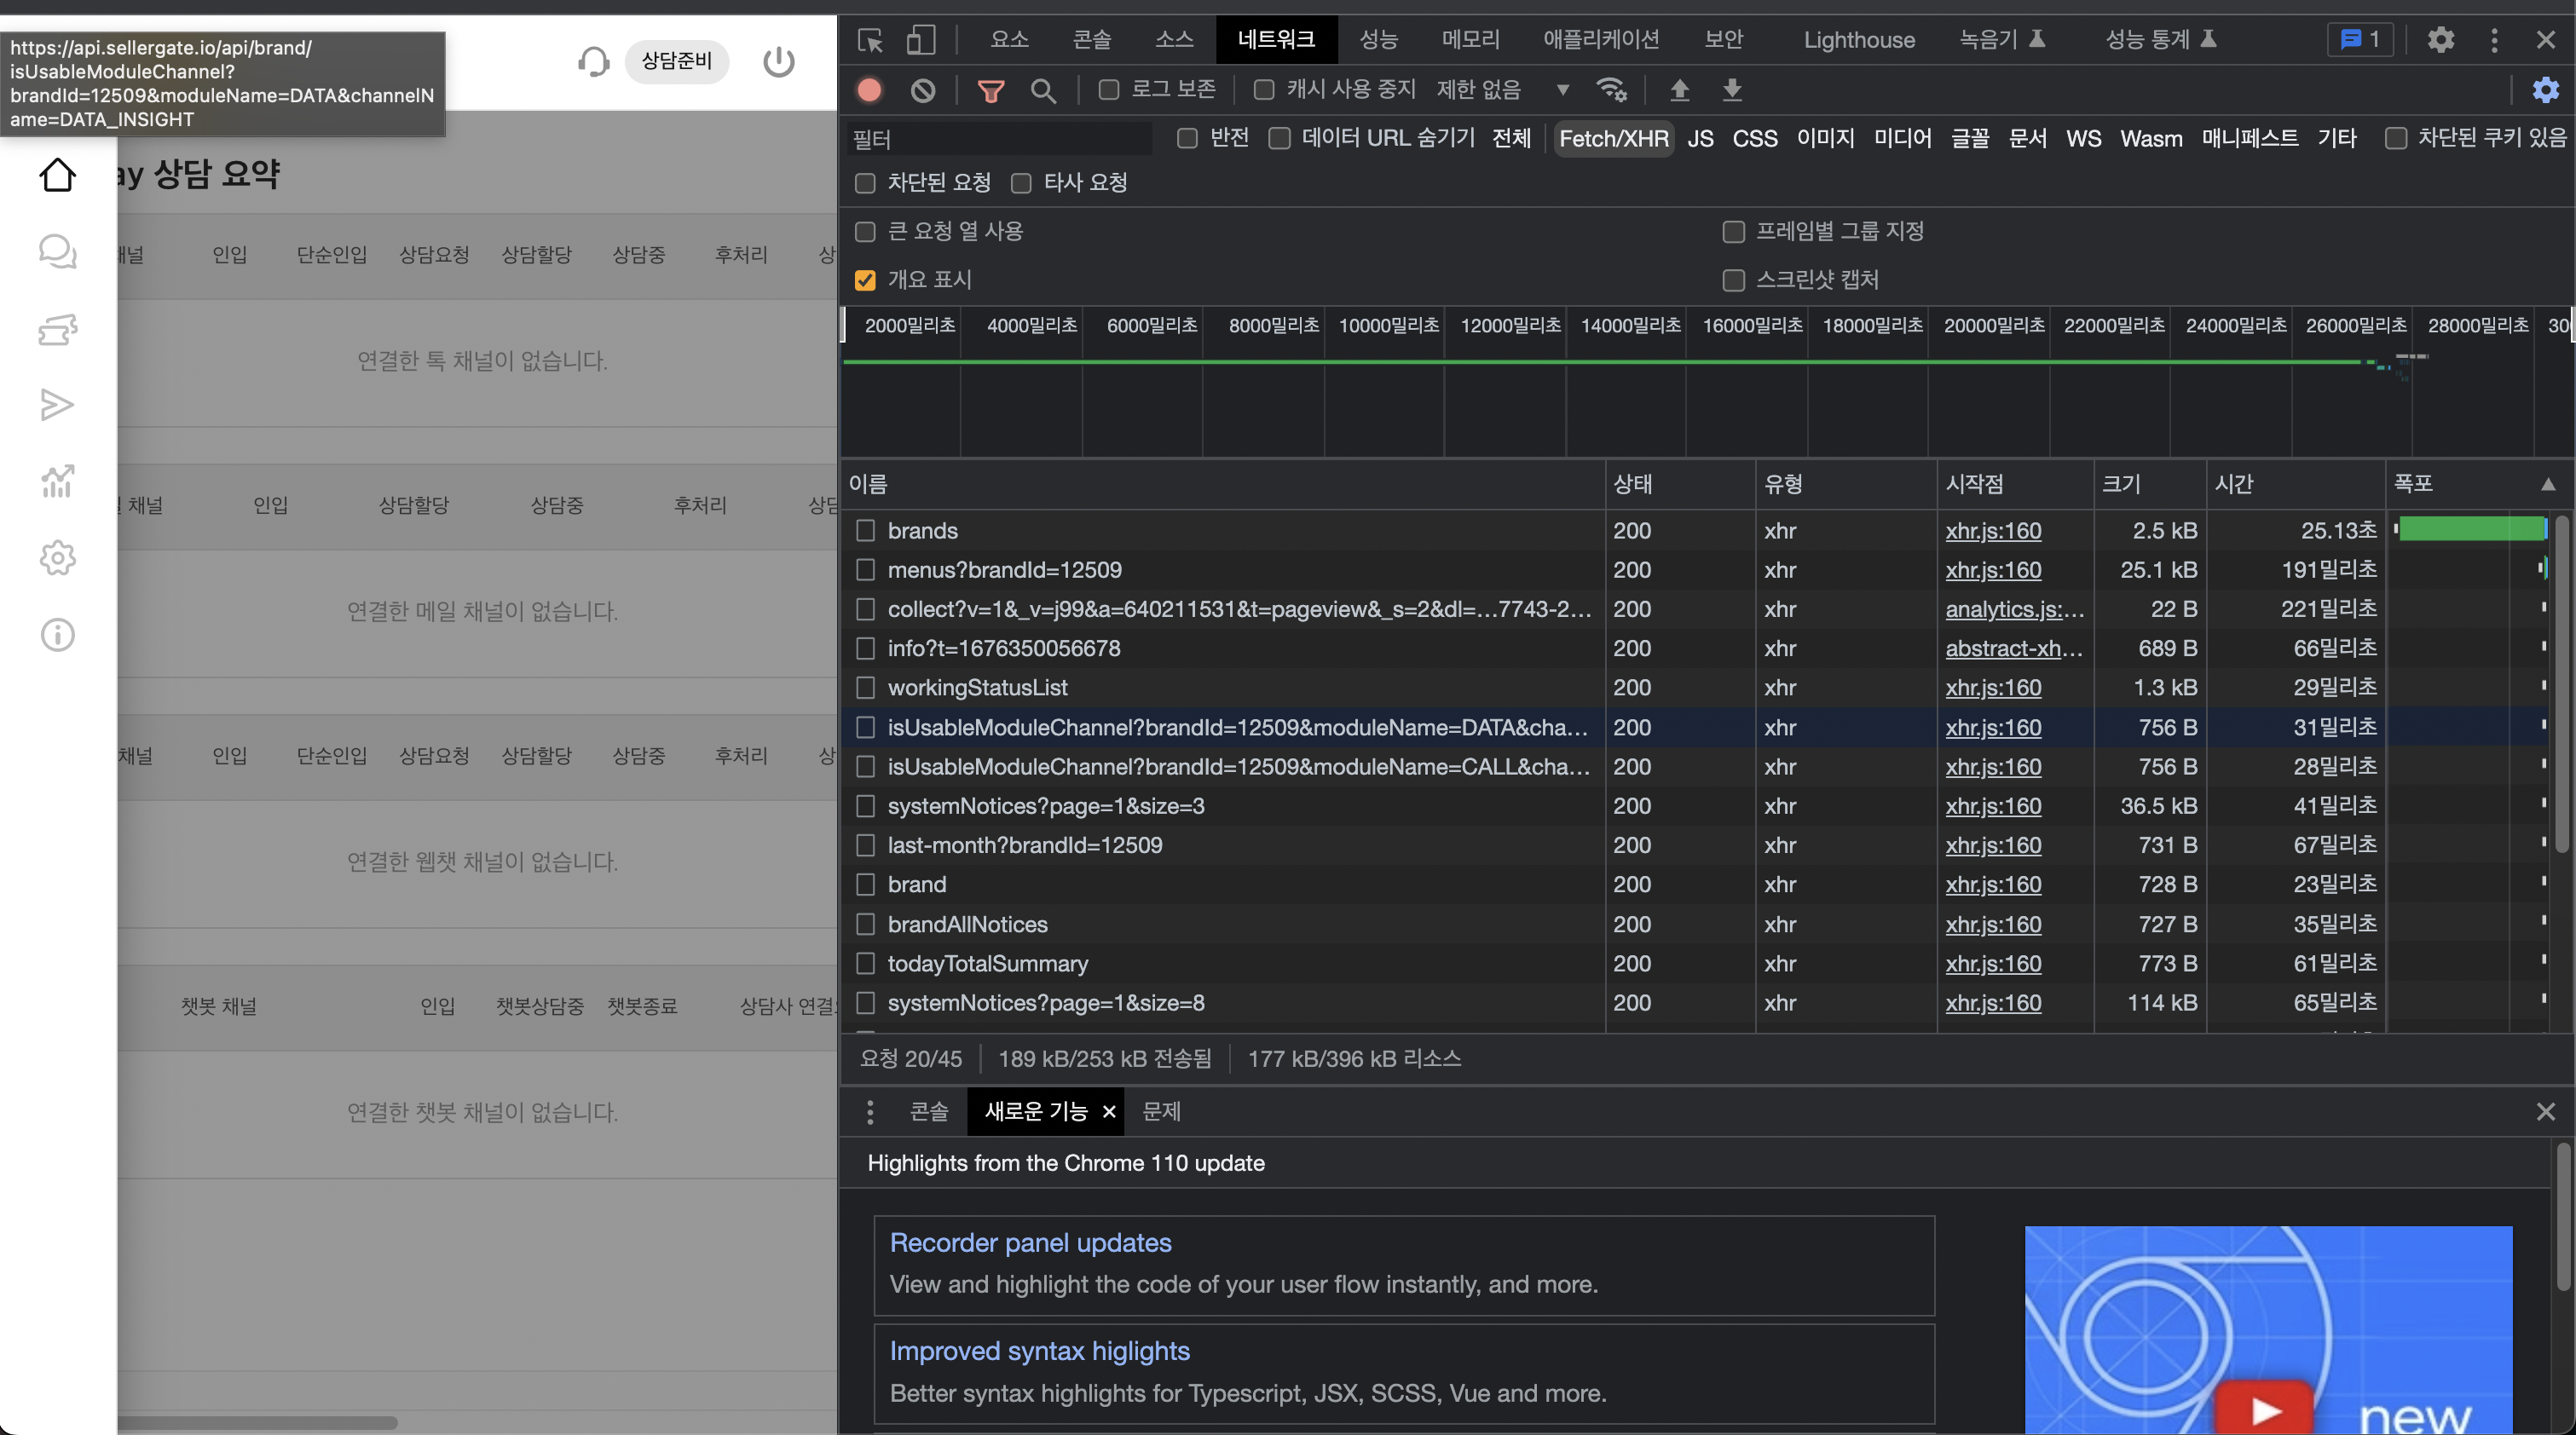Enable 큰 요청 열 사용 checkbox

click(x=865, y=232)
